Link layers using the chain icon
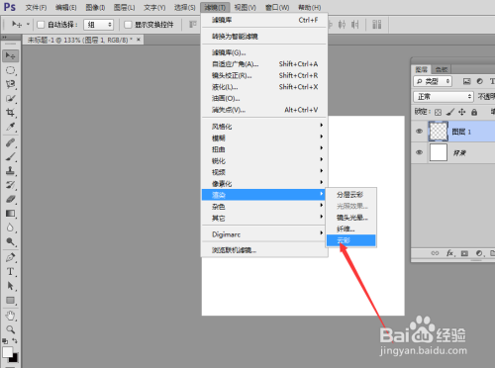Image resolution: width=495 pixels, height=368 pixels. coord(435,253)
